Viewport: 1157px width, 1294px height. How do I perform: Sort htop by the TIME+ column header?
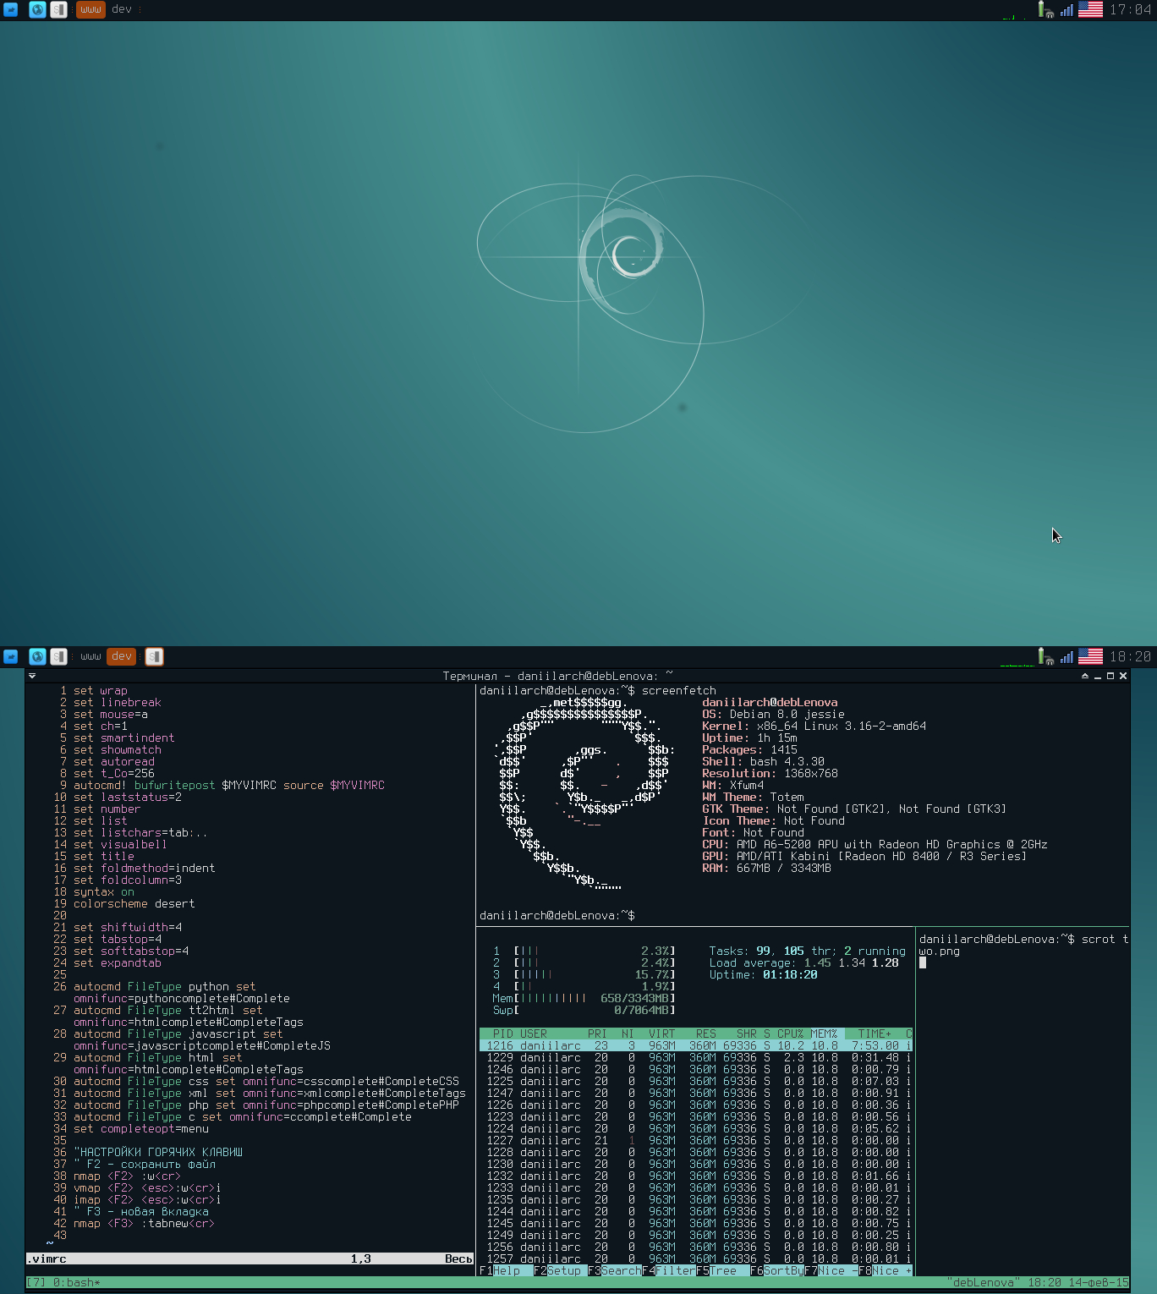coord(875,1034)
